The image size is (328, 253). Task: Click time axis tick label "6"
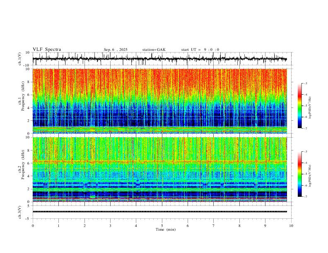coord(188,226)
